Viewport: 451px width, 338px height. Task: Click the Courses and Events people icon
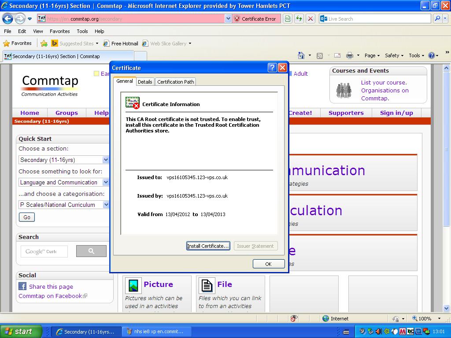pos(344,90)
